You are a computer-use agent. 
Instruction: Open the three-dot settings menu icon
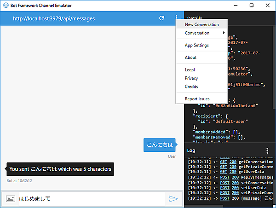tap(176, 17)
